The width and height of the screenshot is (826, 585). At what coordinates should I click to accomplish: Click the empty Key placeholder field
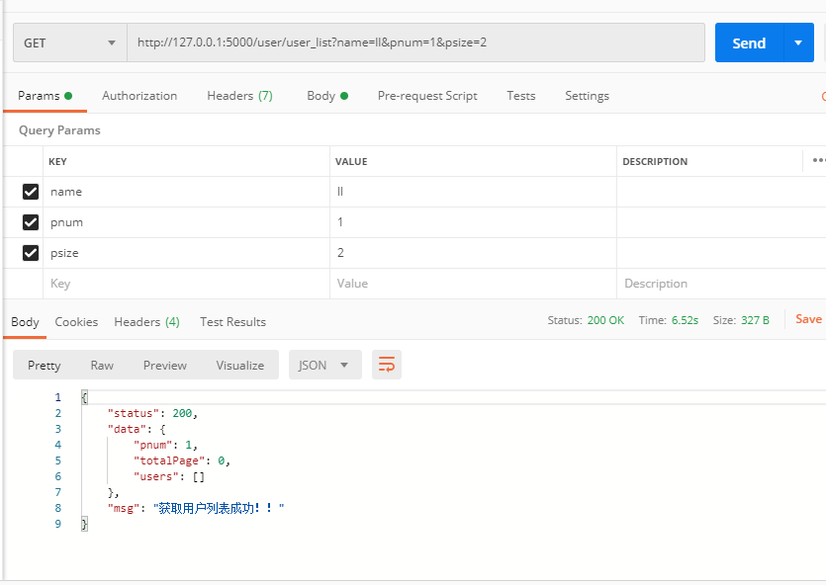[x=187, y=284]
